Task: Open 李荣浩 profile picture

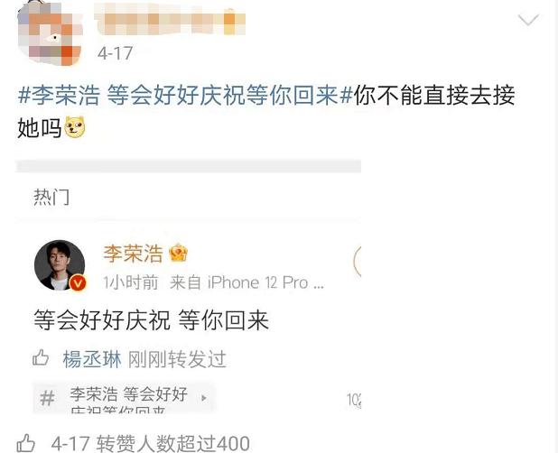Action: [60, 265]
